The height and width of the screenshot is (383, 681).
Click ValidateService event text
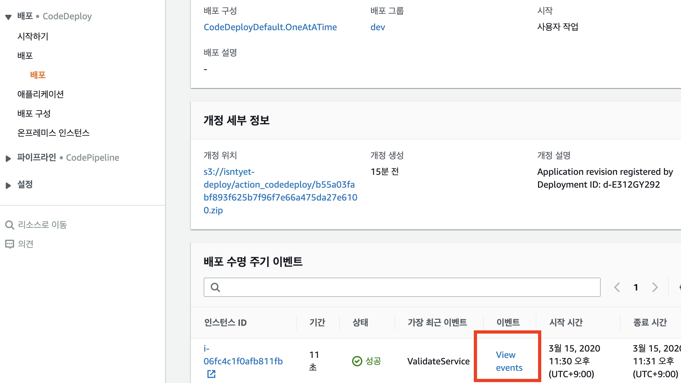tap(438, 361)
